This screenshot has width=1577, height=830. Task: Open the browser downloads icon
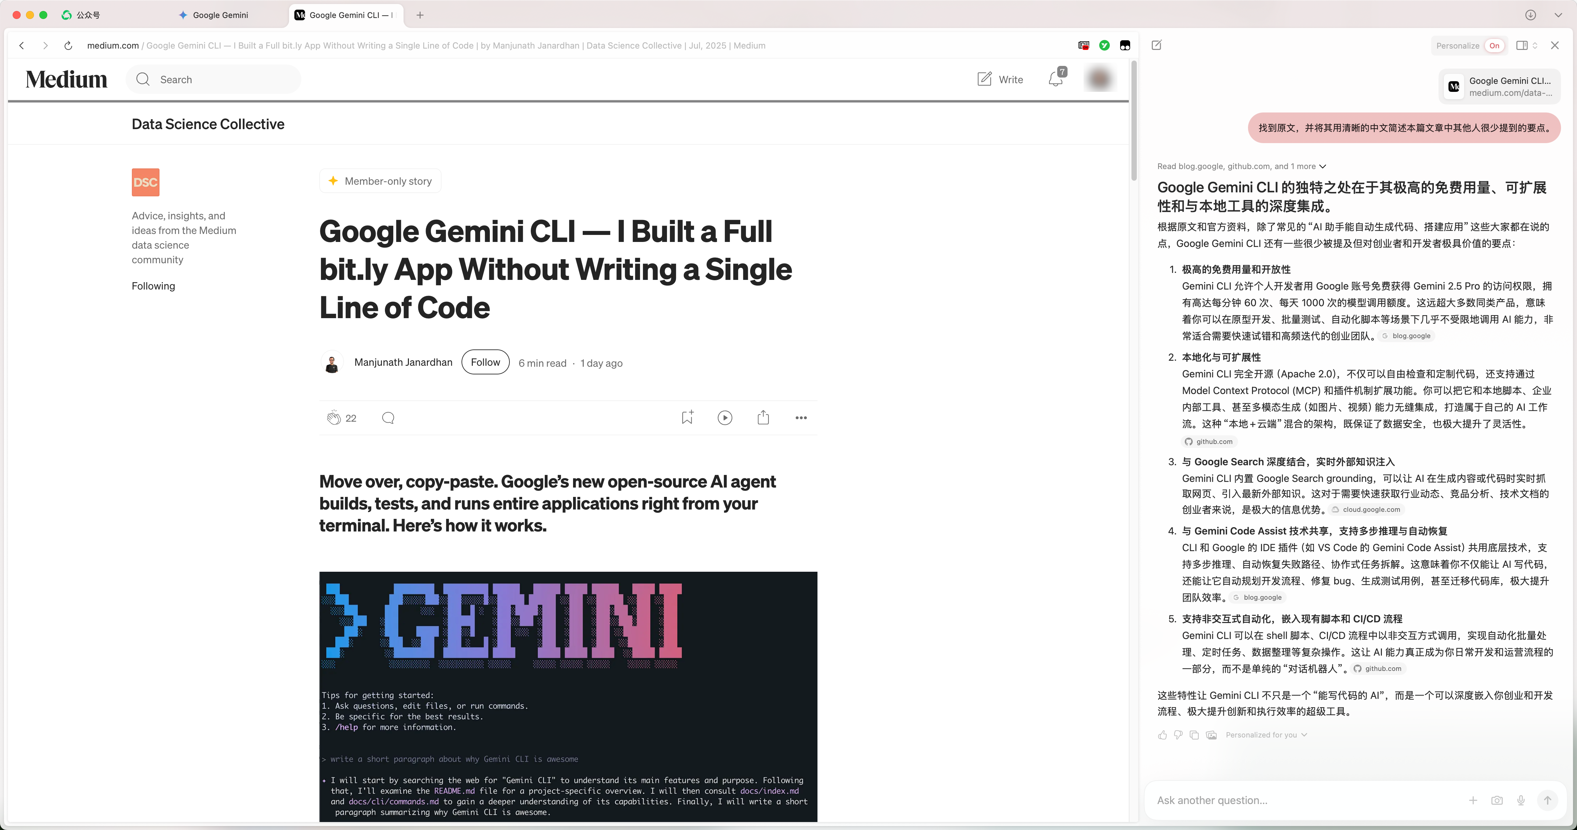point(1530,15)
